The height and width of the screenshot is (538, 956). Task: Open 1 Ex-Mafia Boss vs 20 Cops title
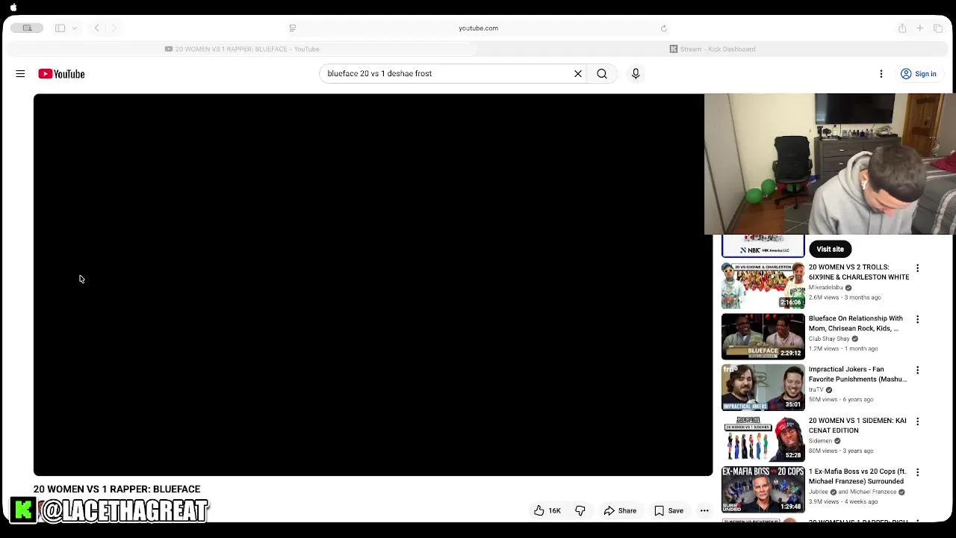click(857, 477)
